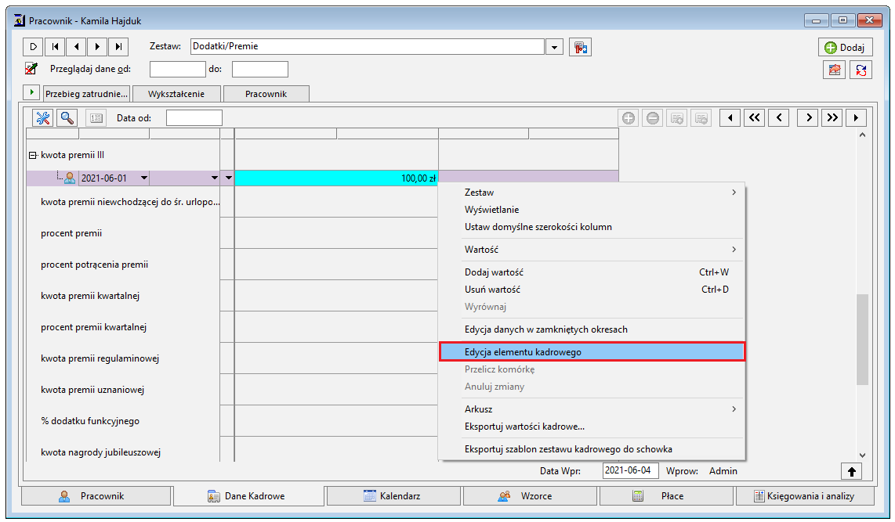Open Arkusz submenu

click(x=592, y=409)
